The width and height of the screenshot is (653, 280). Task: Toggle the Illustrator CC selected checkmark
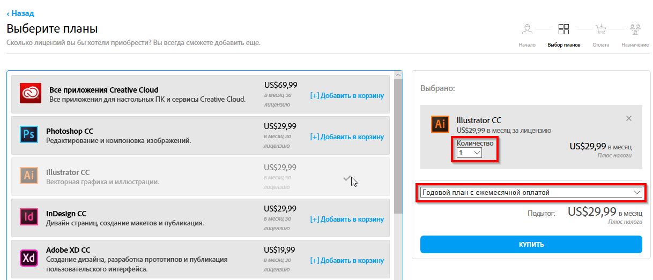coord(346,179)
